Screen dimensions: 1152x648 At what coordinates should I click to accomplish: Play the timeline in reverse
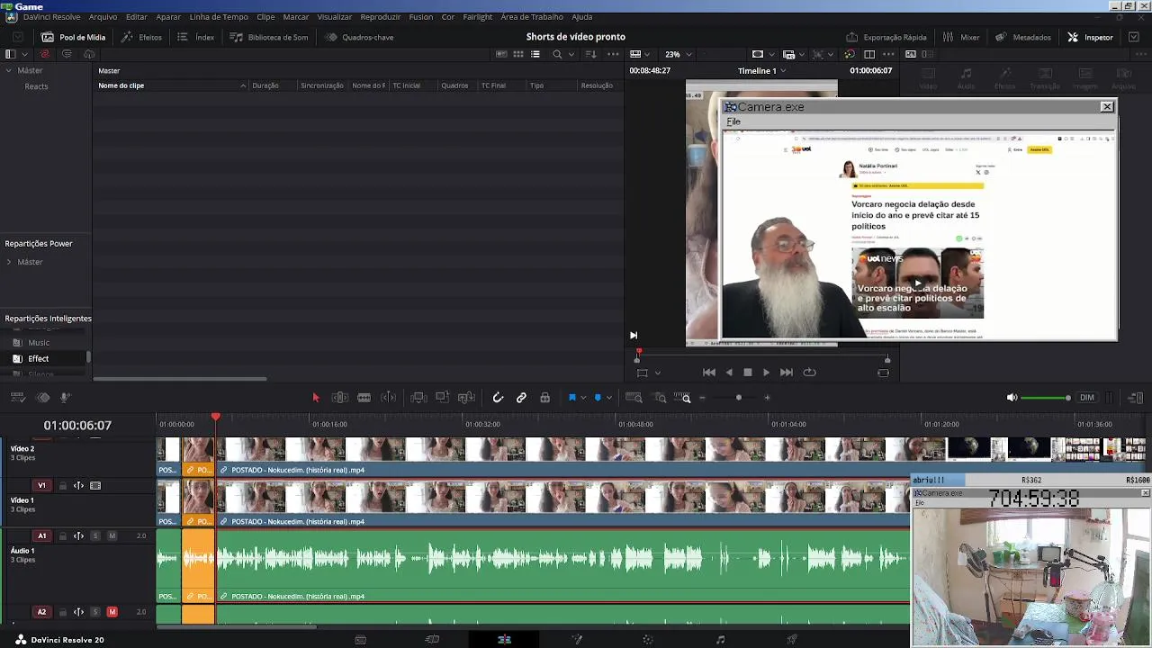point(728,372)
